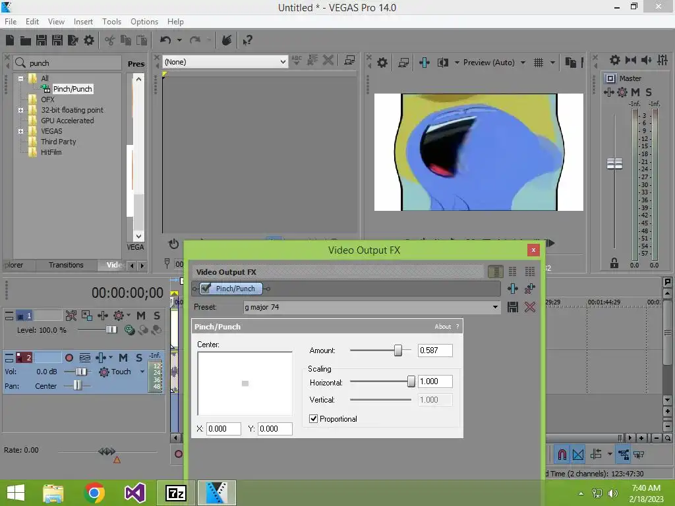The image size is (675, 506).
Task: Toggle the Pinch/Punch plug-in enable checkbox
Action: coord(206,289)
